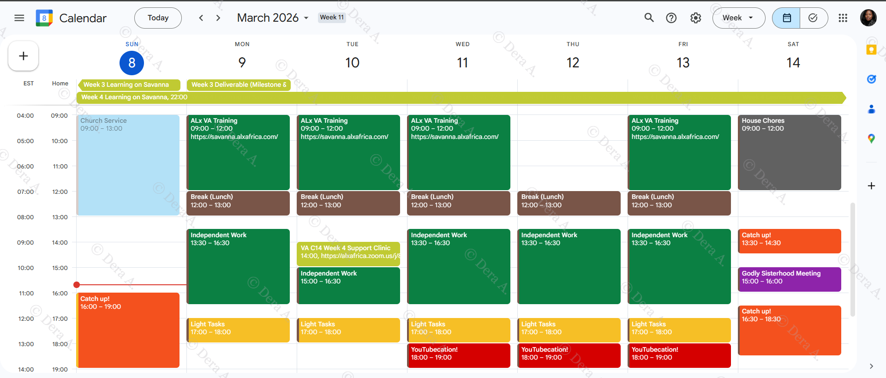Open the Church Service event
Viewport: 886px width, 378px height.
point(128,165)
